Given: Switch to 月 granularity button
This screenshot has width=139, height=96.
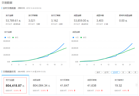Looking at the screenshot, I should [135, 72].
